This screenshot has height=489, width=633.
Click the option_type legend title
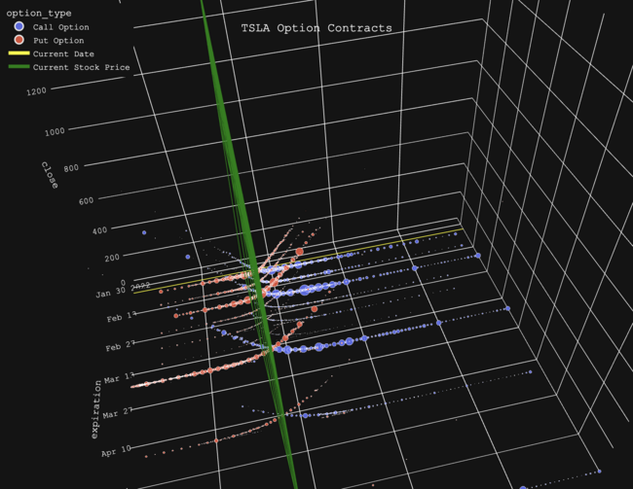coord(35,13)
